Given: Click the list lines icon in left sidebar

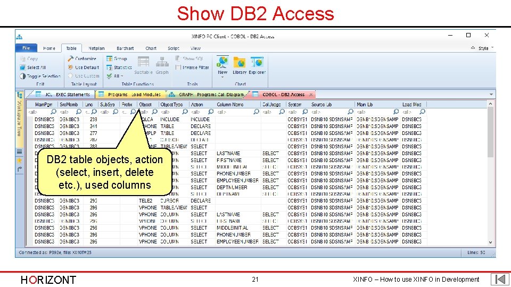Looking at the screenshot, I should pos(20,151).
